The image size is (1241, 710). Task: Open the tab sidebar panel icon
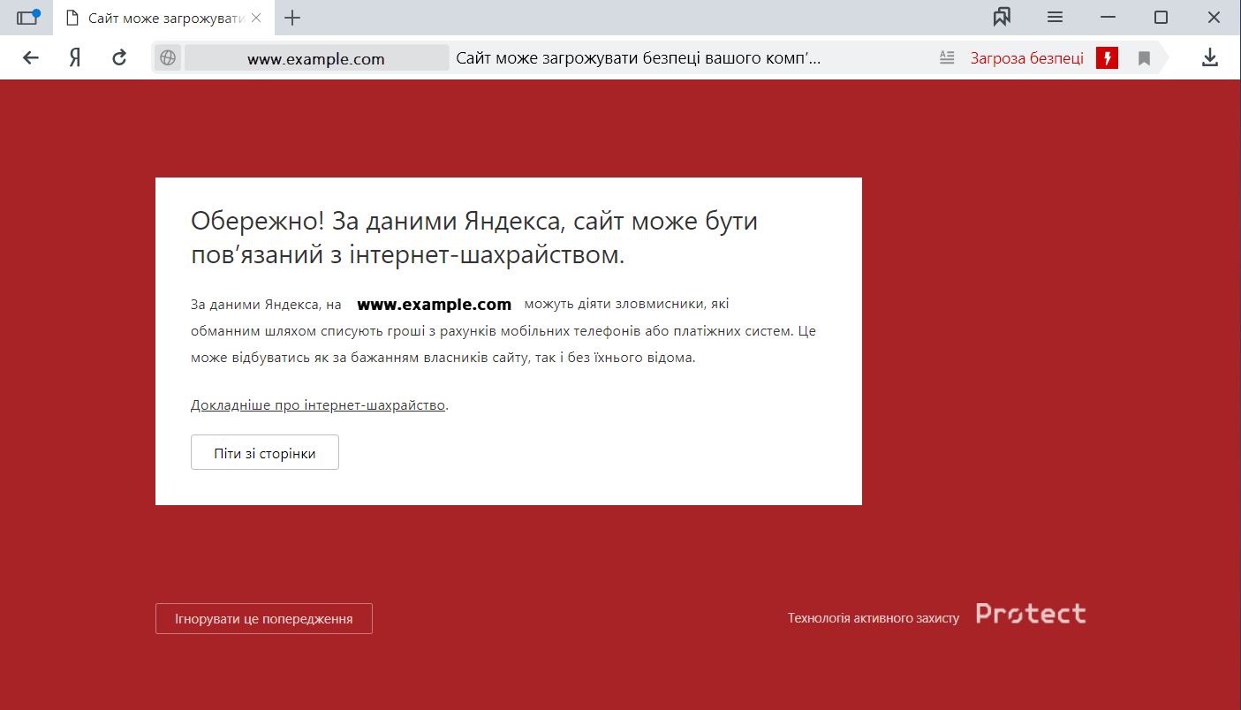click(x=28, y=18)
